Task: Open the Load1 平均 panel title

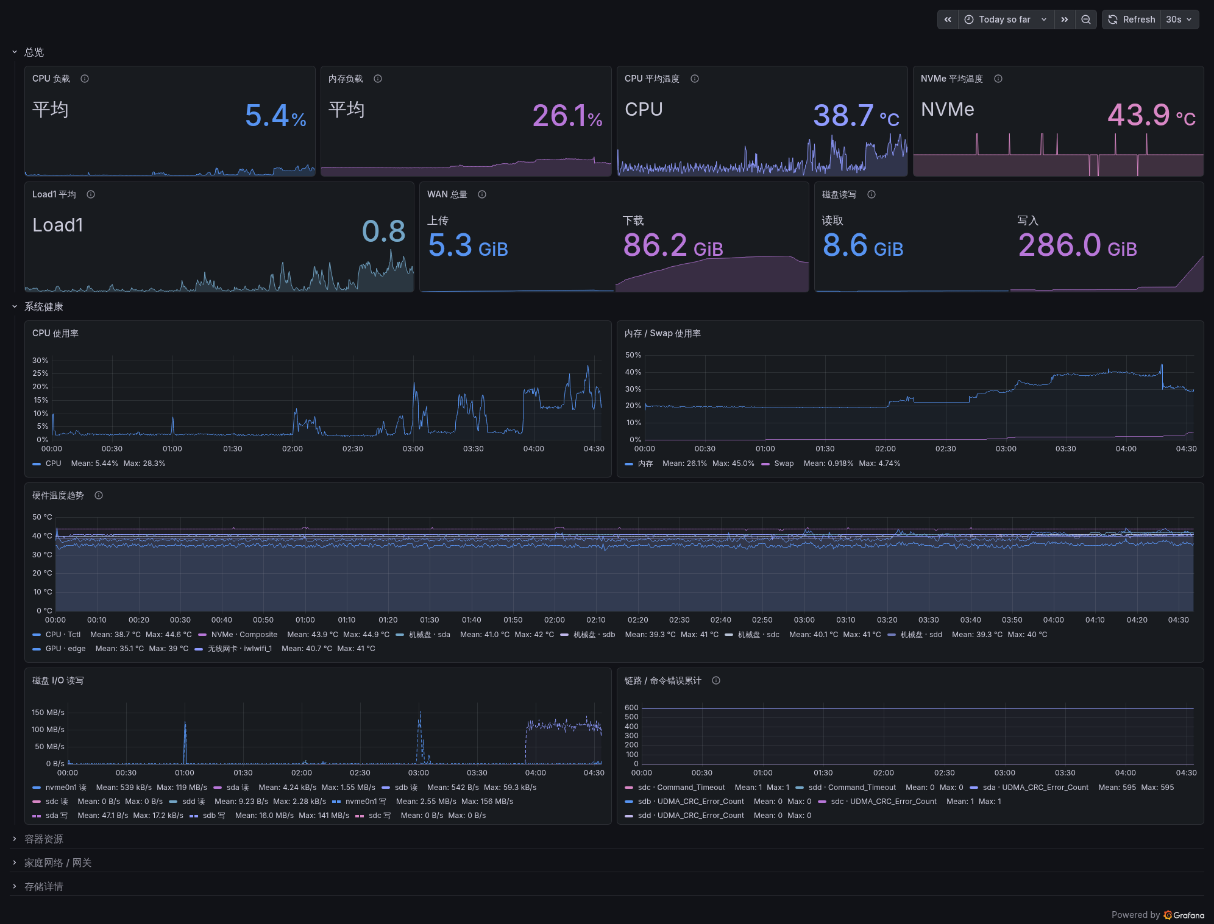Action: click(x=54, y=194)
